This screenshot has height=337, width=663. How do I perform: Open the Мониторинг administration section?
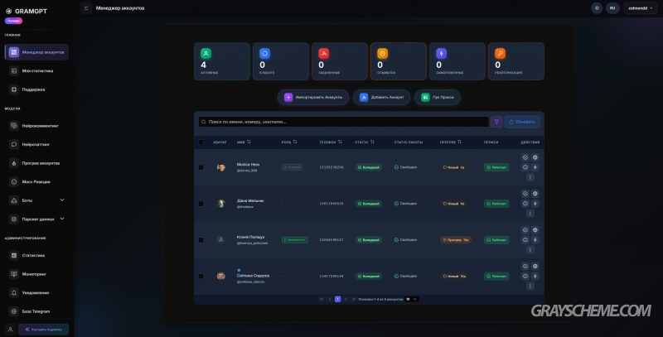point(35,273)
